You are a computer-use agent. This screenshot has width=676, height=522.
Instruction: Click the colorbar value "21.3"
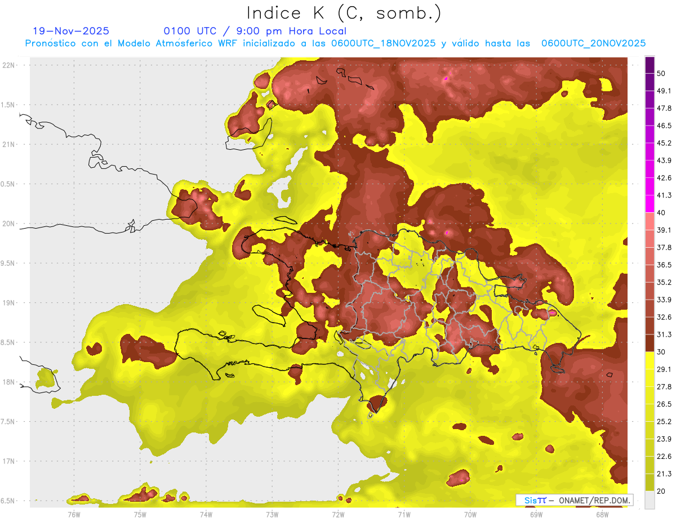tap(664, 474)
